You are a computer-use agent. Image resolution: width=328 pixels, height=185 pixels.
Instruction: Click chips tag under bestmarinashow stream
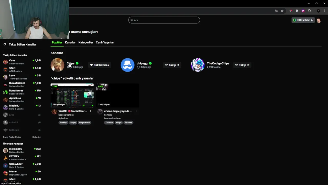[119, 123]
